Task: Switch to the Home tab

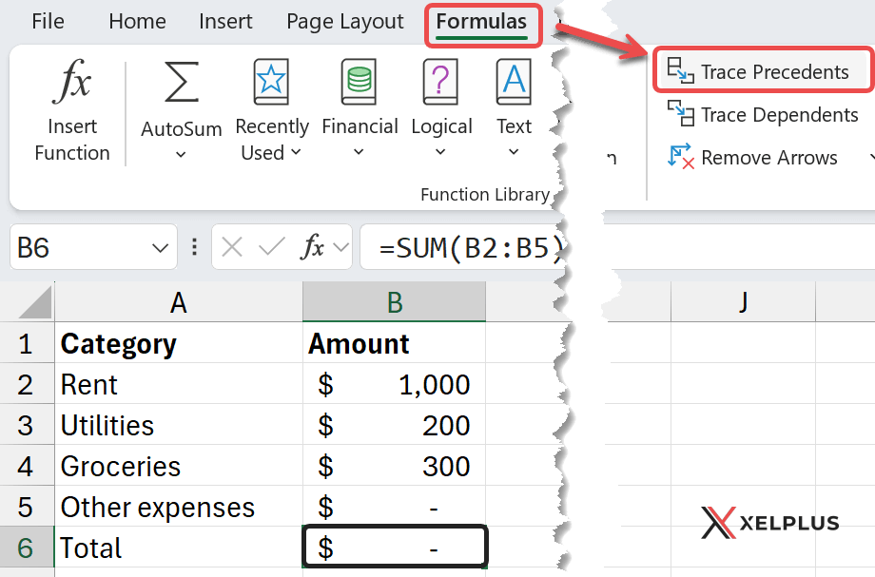Action: 137,21
